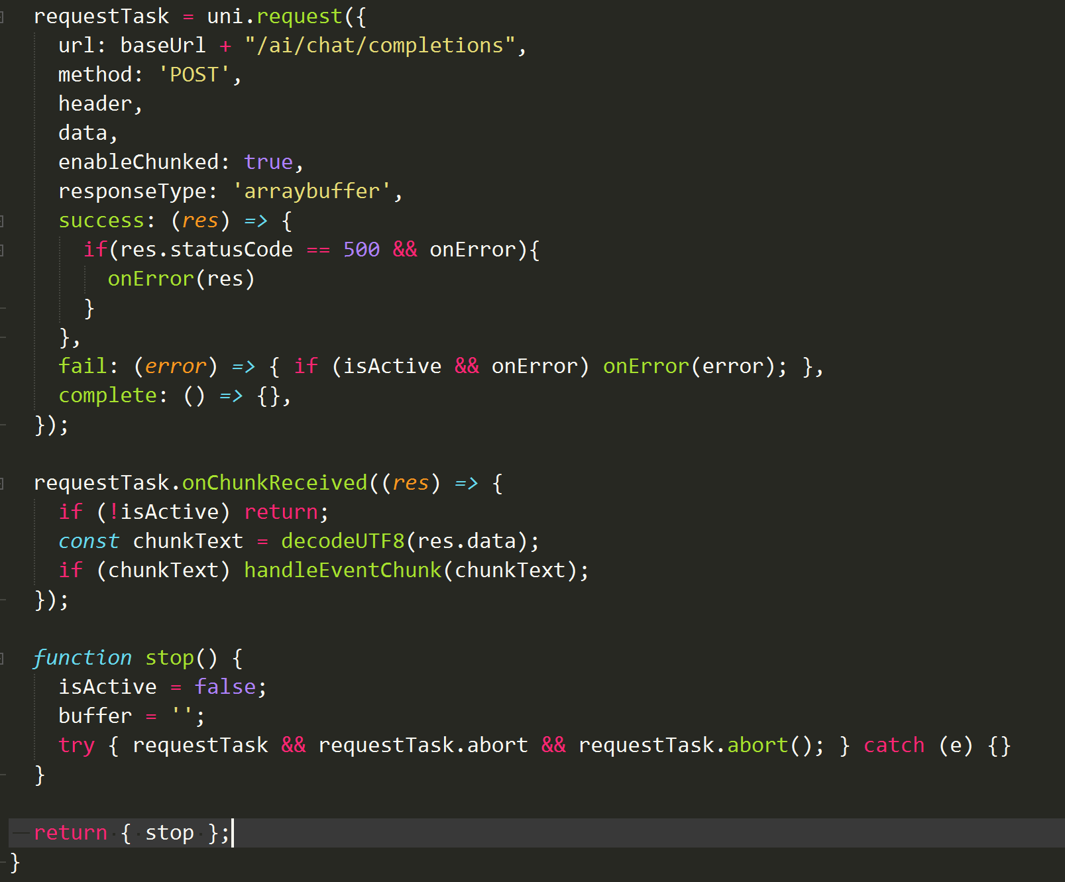Screen dimensions: 1065x882
Task: Click the requestTask.abort() method call
Action: click(x=757, y=745)
